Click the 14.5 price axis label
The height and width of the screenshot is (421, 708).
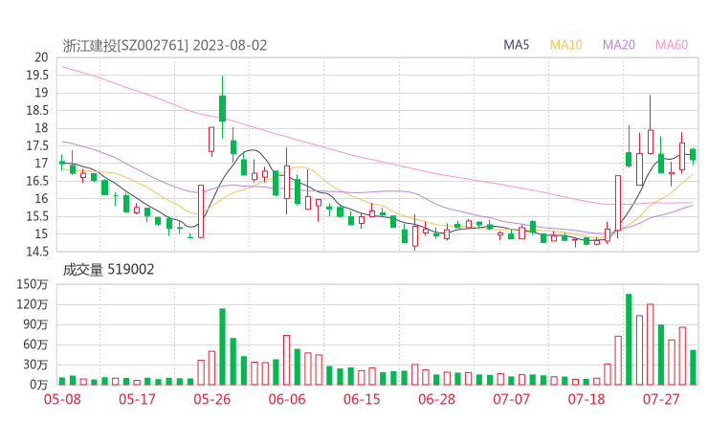pos(37,252)
